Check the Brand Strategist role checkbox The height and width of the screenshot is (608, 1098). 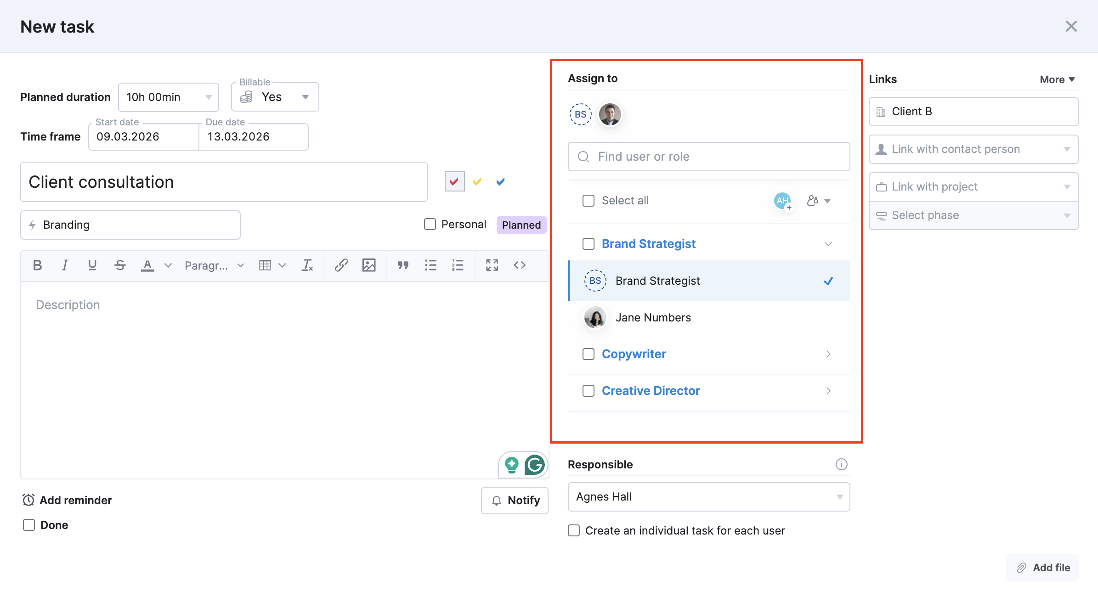point(589,244)
